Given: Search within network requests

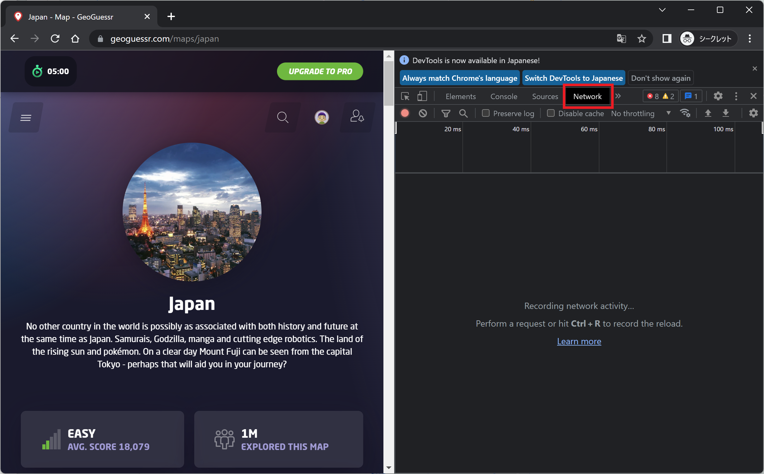Looking at the screenshot, I should coord(463,113).
